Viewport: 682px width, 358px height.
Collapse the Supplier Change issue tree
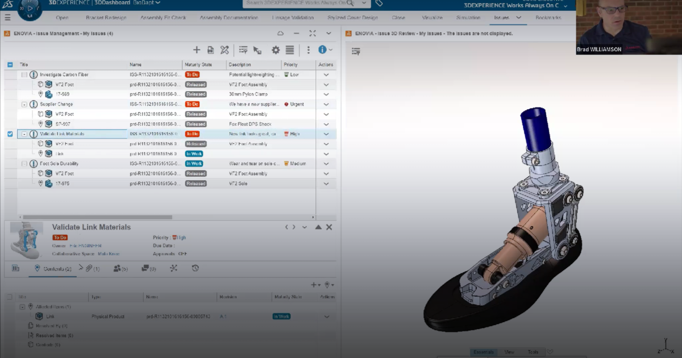coord(24,104)
